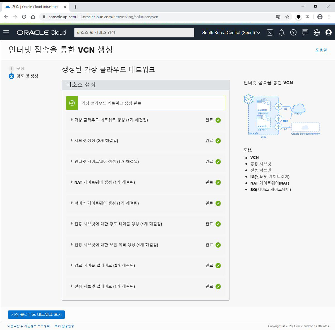Open Cloud Shell developer tools icon
Image resolution: width=335 pixels, height=330 pixels.
point(270,33)
